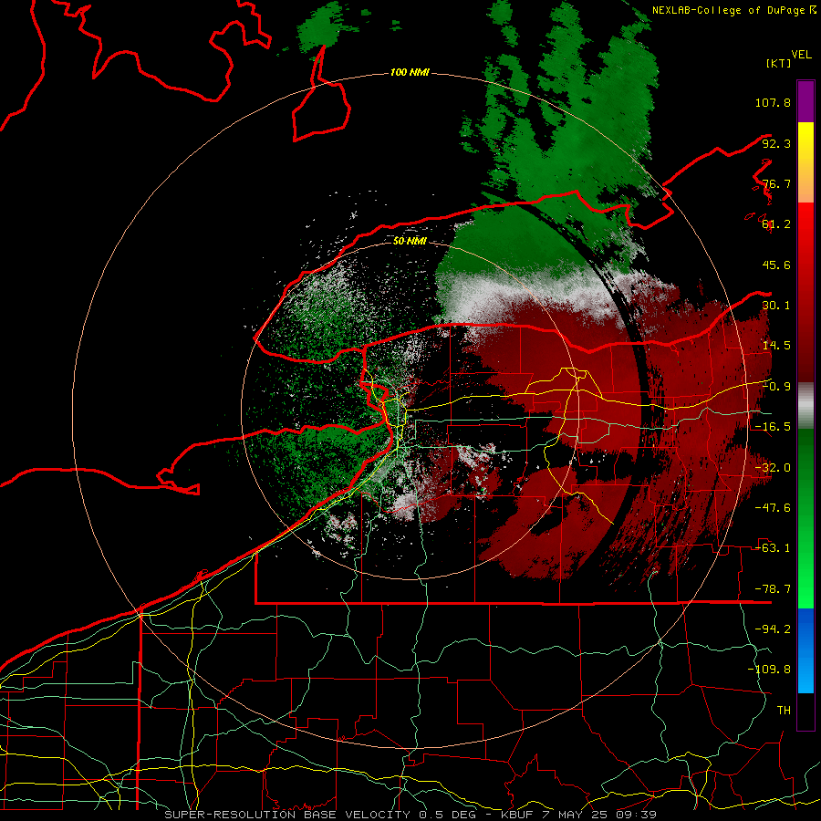Click the Super-Resolution Base Velocity caption
Screen dimensions: 821x821
click(410, 815)
